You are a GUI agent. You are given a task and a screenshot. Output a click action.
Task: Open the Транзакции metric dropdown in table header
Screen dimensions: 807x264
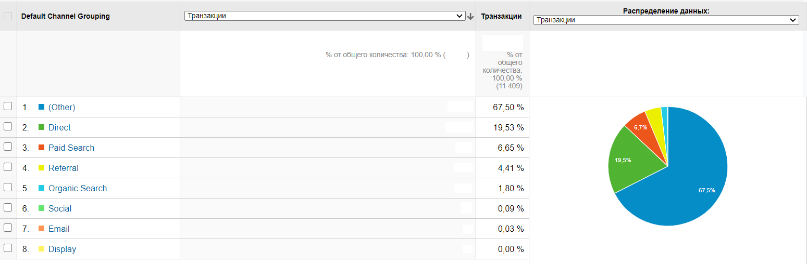point(325,16)
